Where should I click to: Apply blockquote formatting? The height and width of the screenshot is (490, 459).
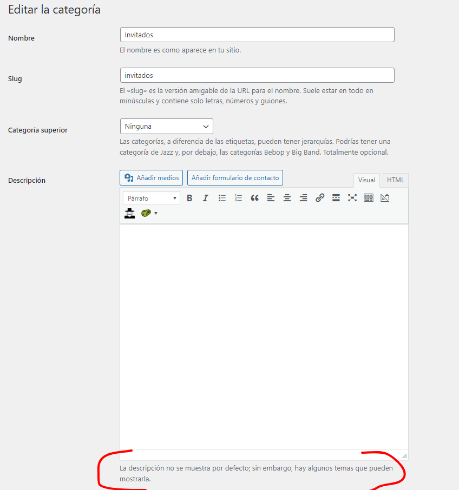pyautogui.click(x=254, y=198)
